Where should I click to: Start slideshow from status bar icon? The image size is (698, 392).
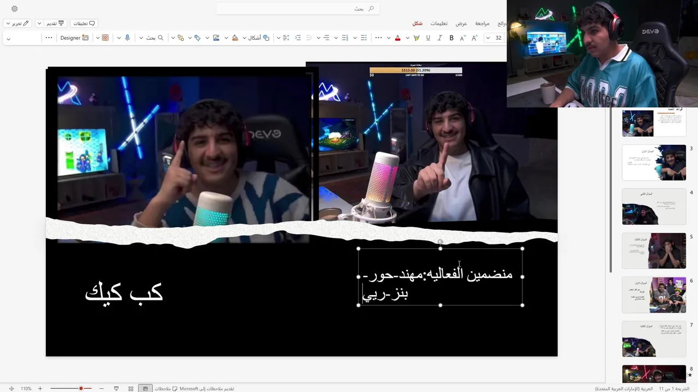[x=116, y=389]
